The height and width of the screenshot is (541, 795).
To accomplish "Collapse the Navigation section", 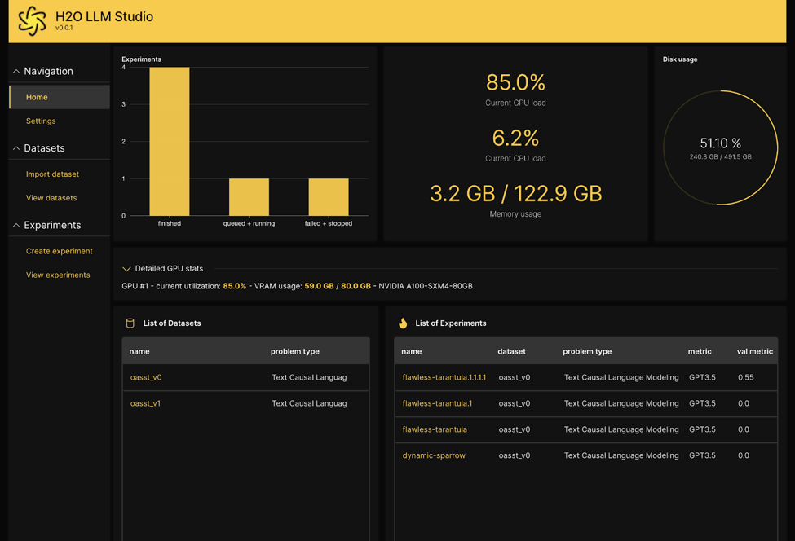I will point(15,71).
